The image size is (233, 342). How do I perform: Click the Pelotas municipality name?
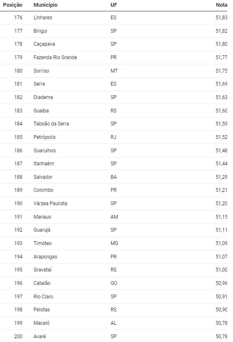(41, 310)
